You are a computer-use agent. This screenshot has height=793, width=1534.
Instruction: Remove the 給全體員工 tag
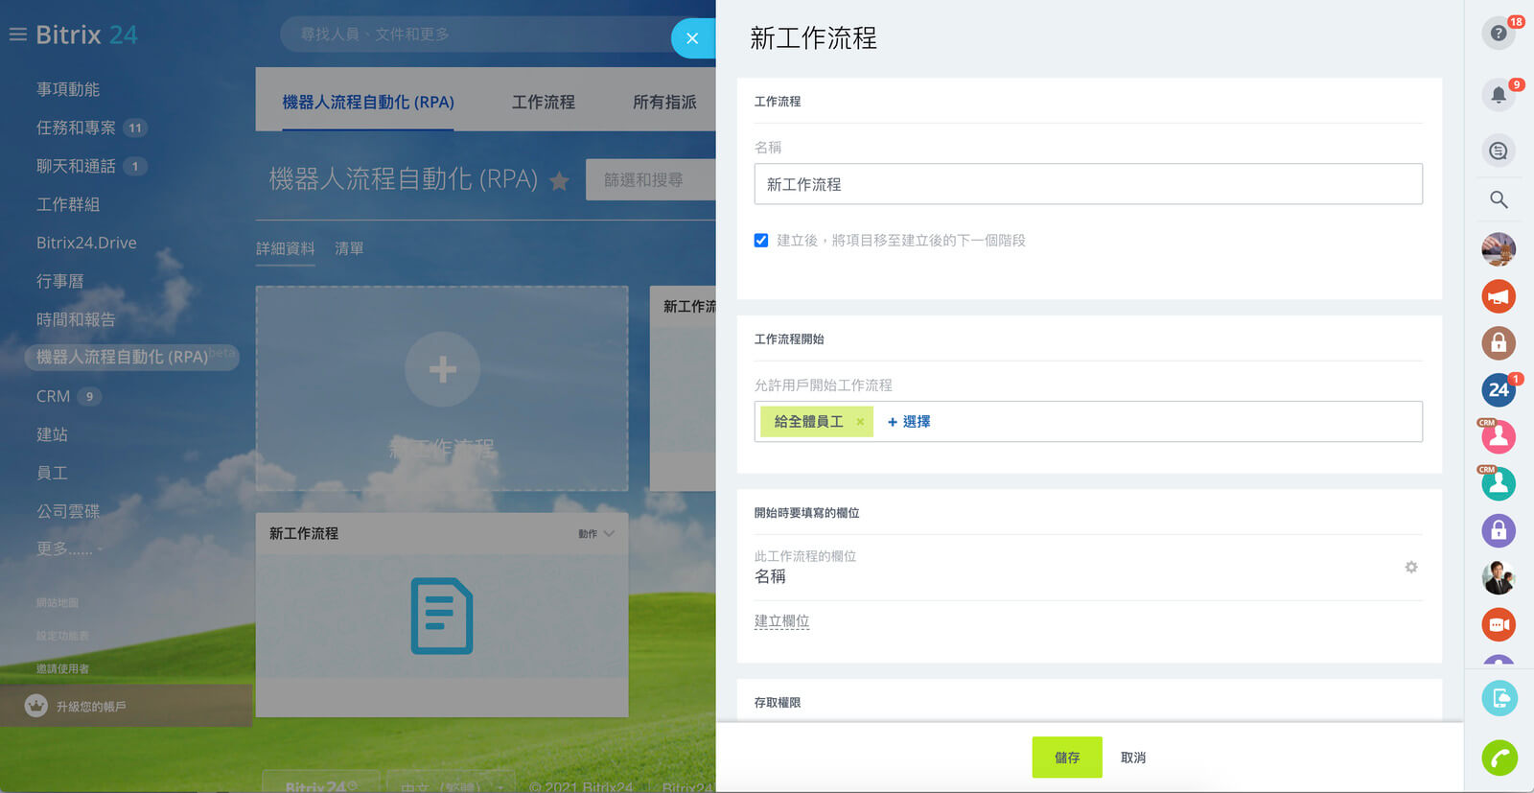click(x=860, y=422)
